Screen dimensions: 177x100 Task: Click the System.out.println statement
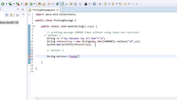[x=69, y=44]
